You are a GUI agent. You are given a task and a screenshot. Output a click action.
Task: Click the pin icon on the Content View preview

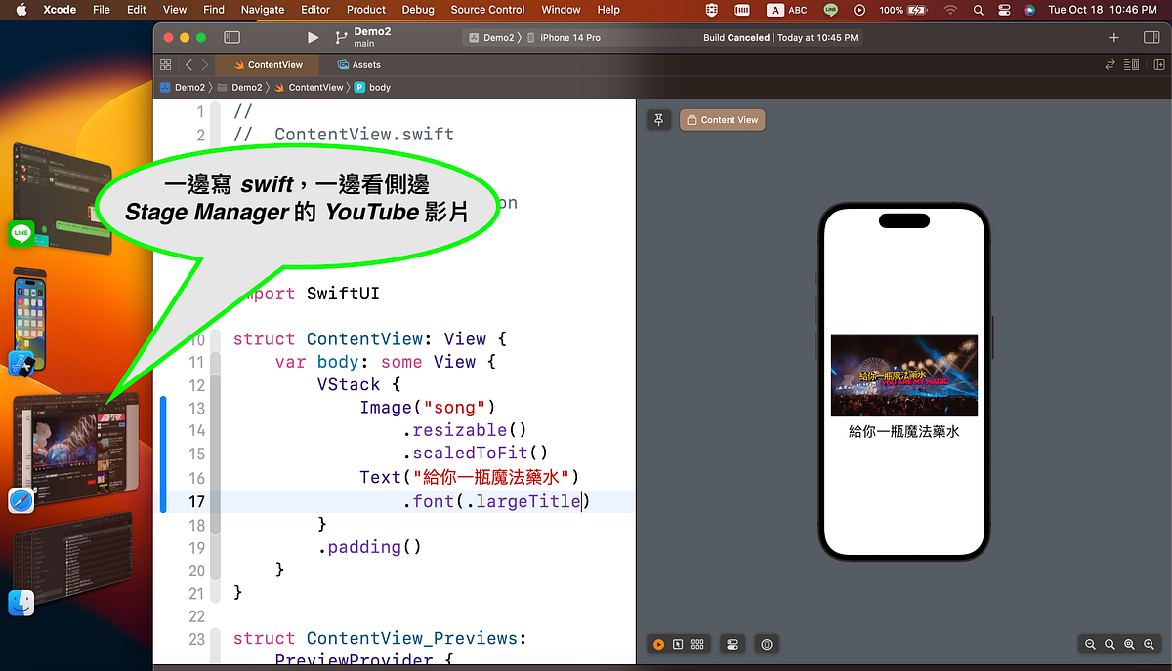658,119
